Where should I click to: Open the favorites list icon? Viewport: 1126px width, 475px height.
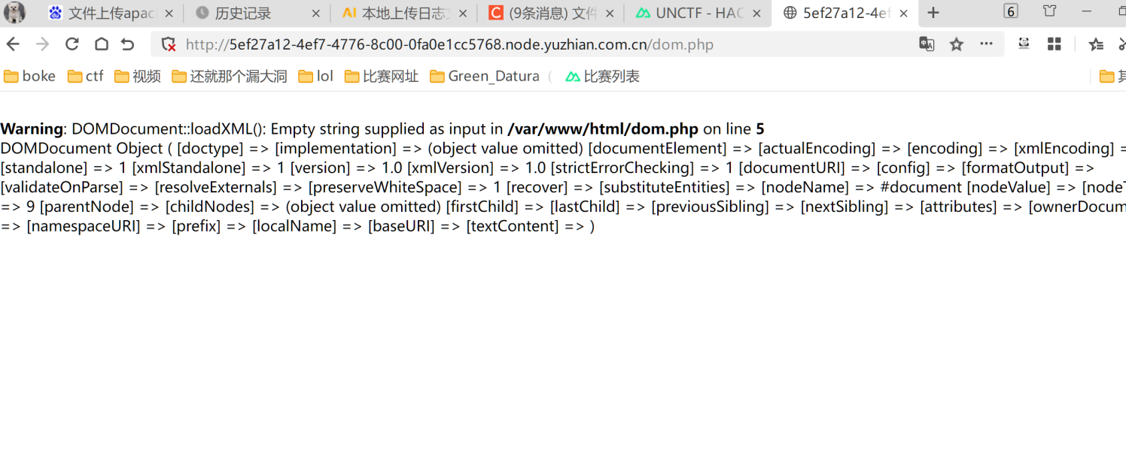coord(1096,44)
